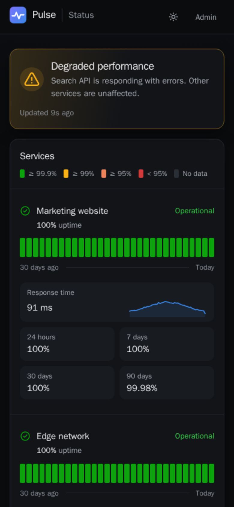Click today's uptime bar for Marketing website

(x=211, y=247)
